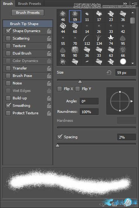Screen dimensions: 139x208
Task: Click the Spacing slider handle
Action: pos(58,146)
